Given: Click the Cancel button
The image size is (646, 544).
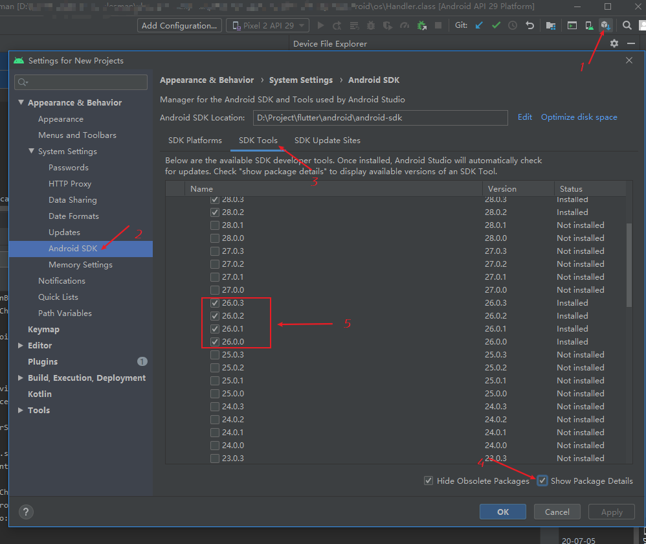Looking at the screenshot, I should pos(557,512).
